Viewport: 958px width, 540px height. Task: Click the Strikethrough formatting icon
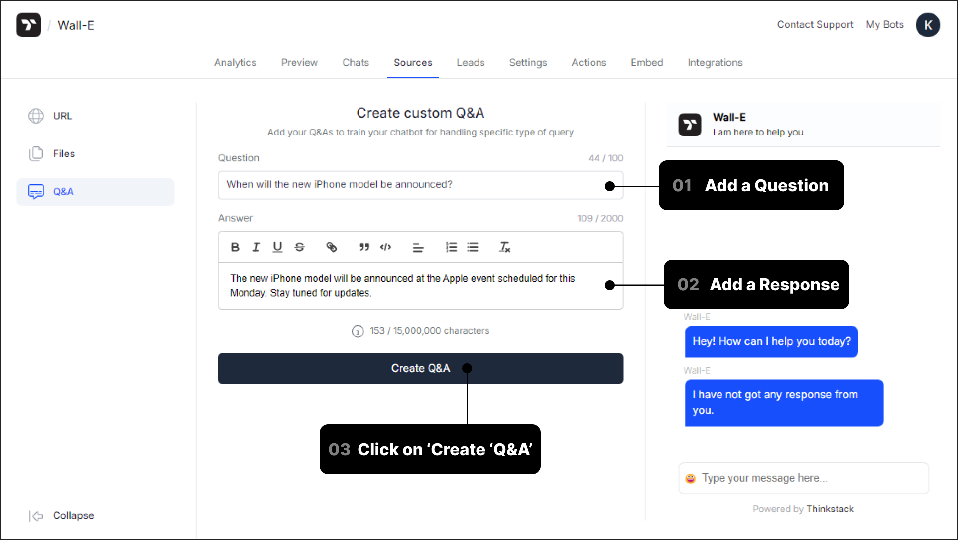pos(299,247)
